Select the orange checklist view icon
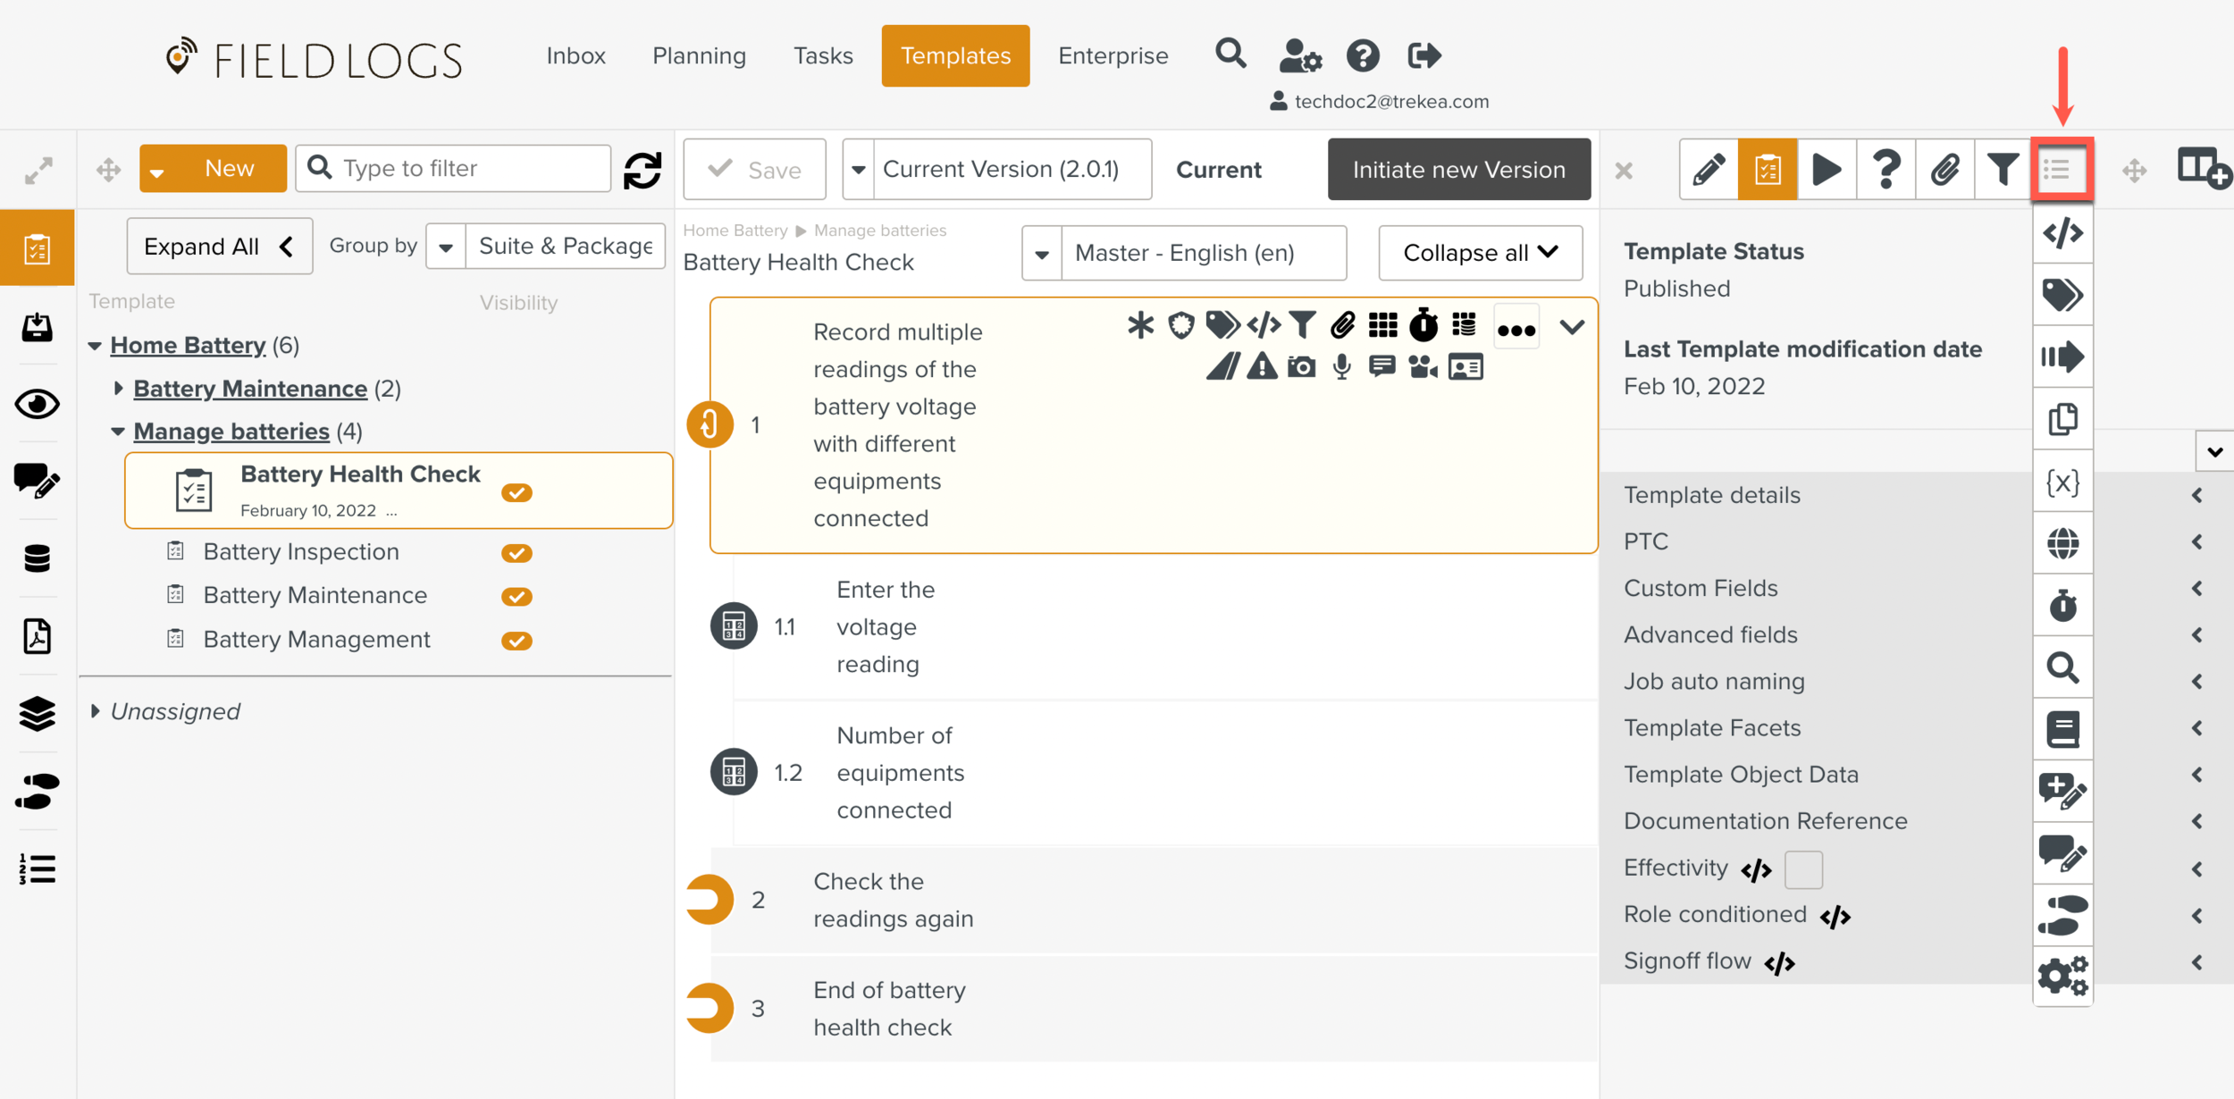The height and width of the screenshot is (1099, 2234). click(1768, 169)
